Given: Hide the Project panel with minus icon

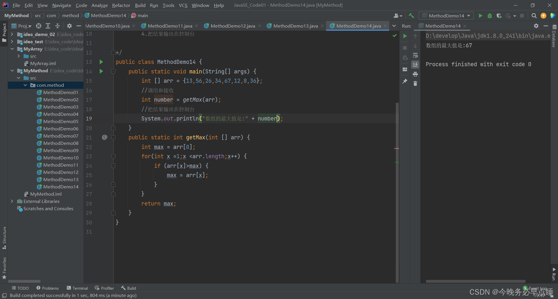Looking at the screenshot, I should [x=78, y=26].
